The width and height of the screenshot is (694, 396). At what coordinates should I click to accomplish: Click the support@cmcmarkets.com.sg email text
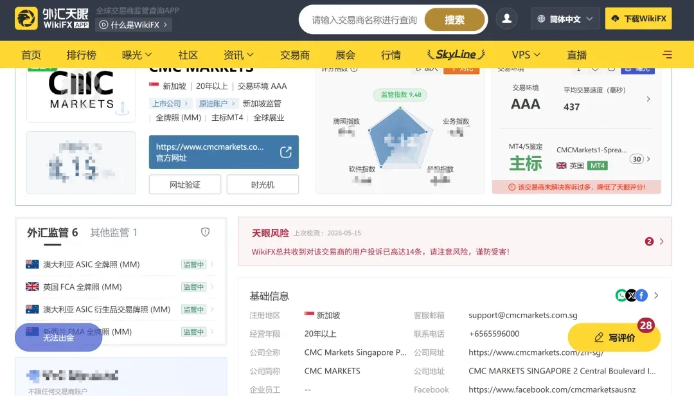(522, 315)
